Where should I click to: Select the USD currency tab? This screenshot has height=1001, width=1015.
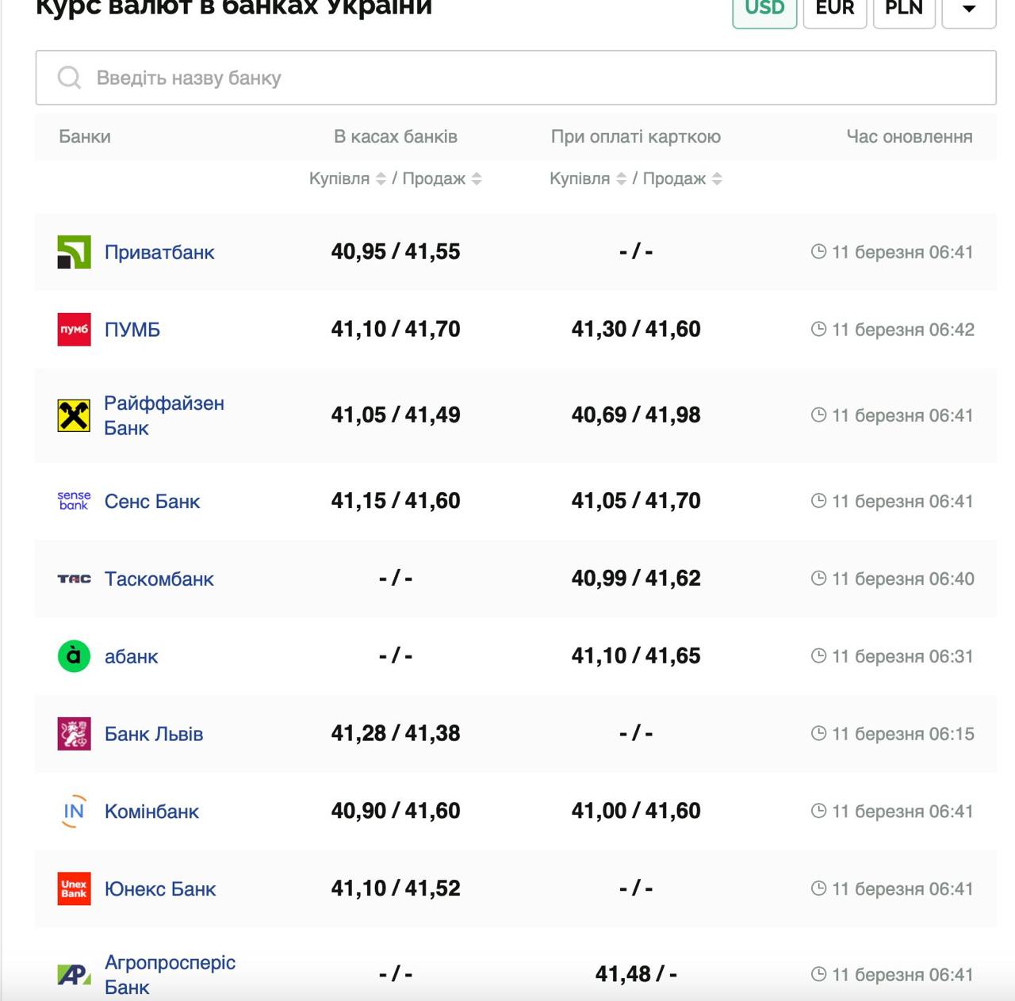764,10
